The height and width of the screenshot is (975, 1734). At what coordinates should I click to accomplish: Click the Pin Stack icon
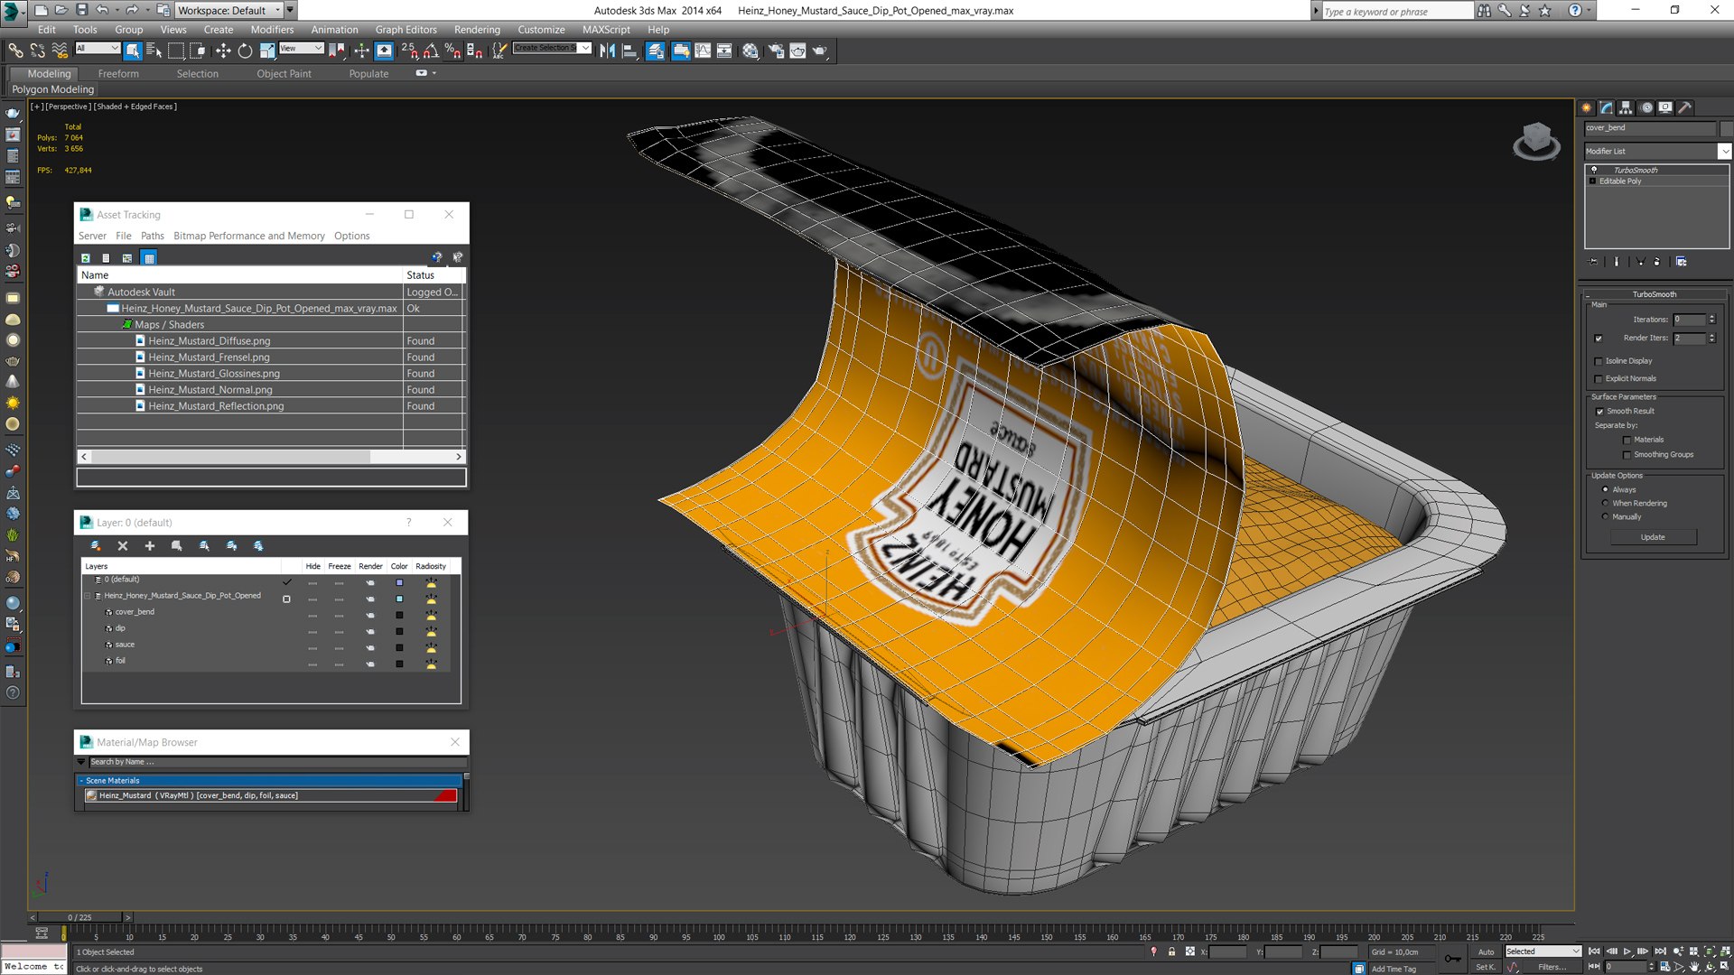coord(1594,262)
